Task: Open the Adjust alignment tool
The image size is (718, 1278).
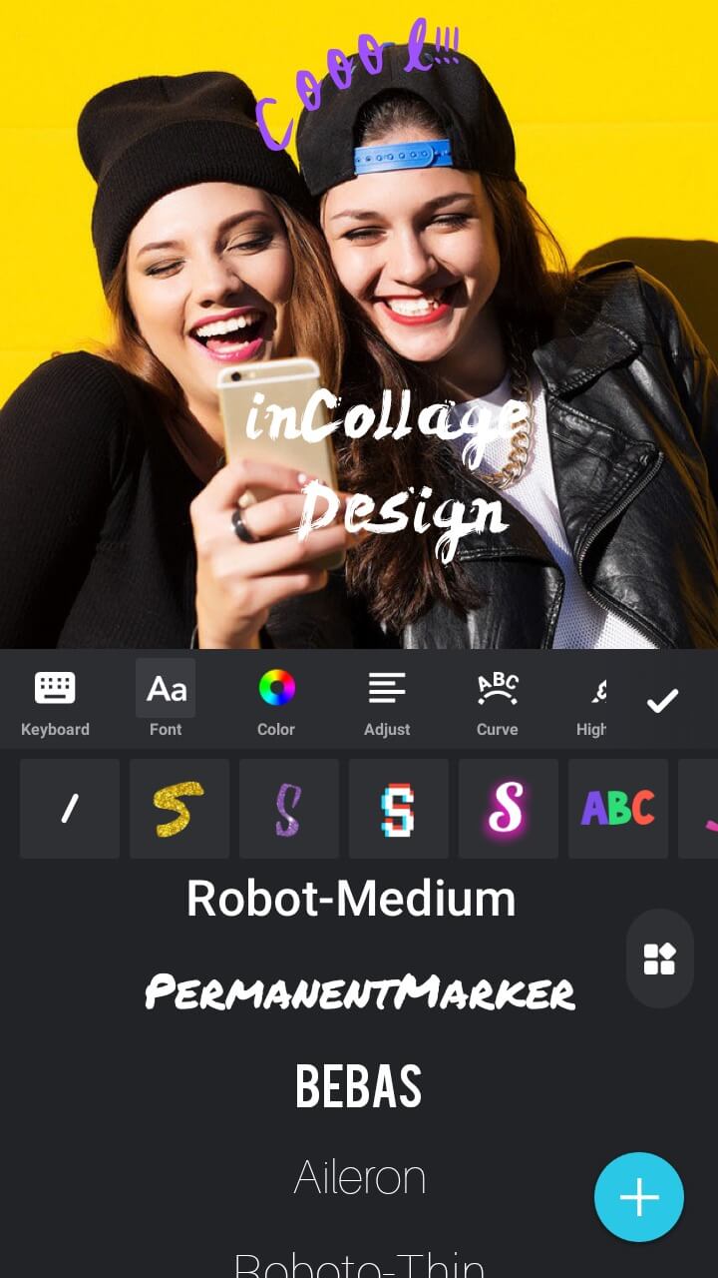Action: (x=387, y=702)
